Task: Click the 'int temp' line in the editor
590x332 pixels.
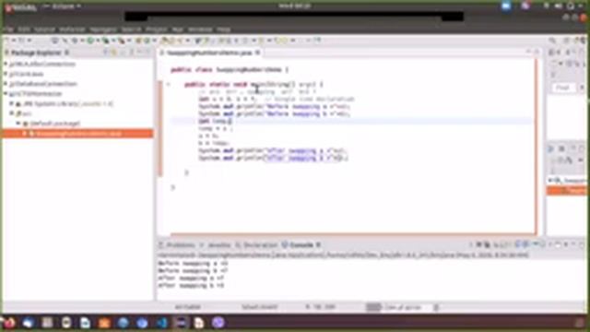Action: click(216, 121)
